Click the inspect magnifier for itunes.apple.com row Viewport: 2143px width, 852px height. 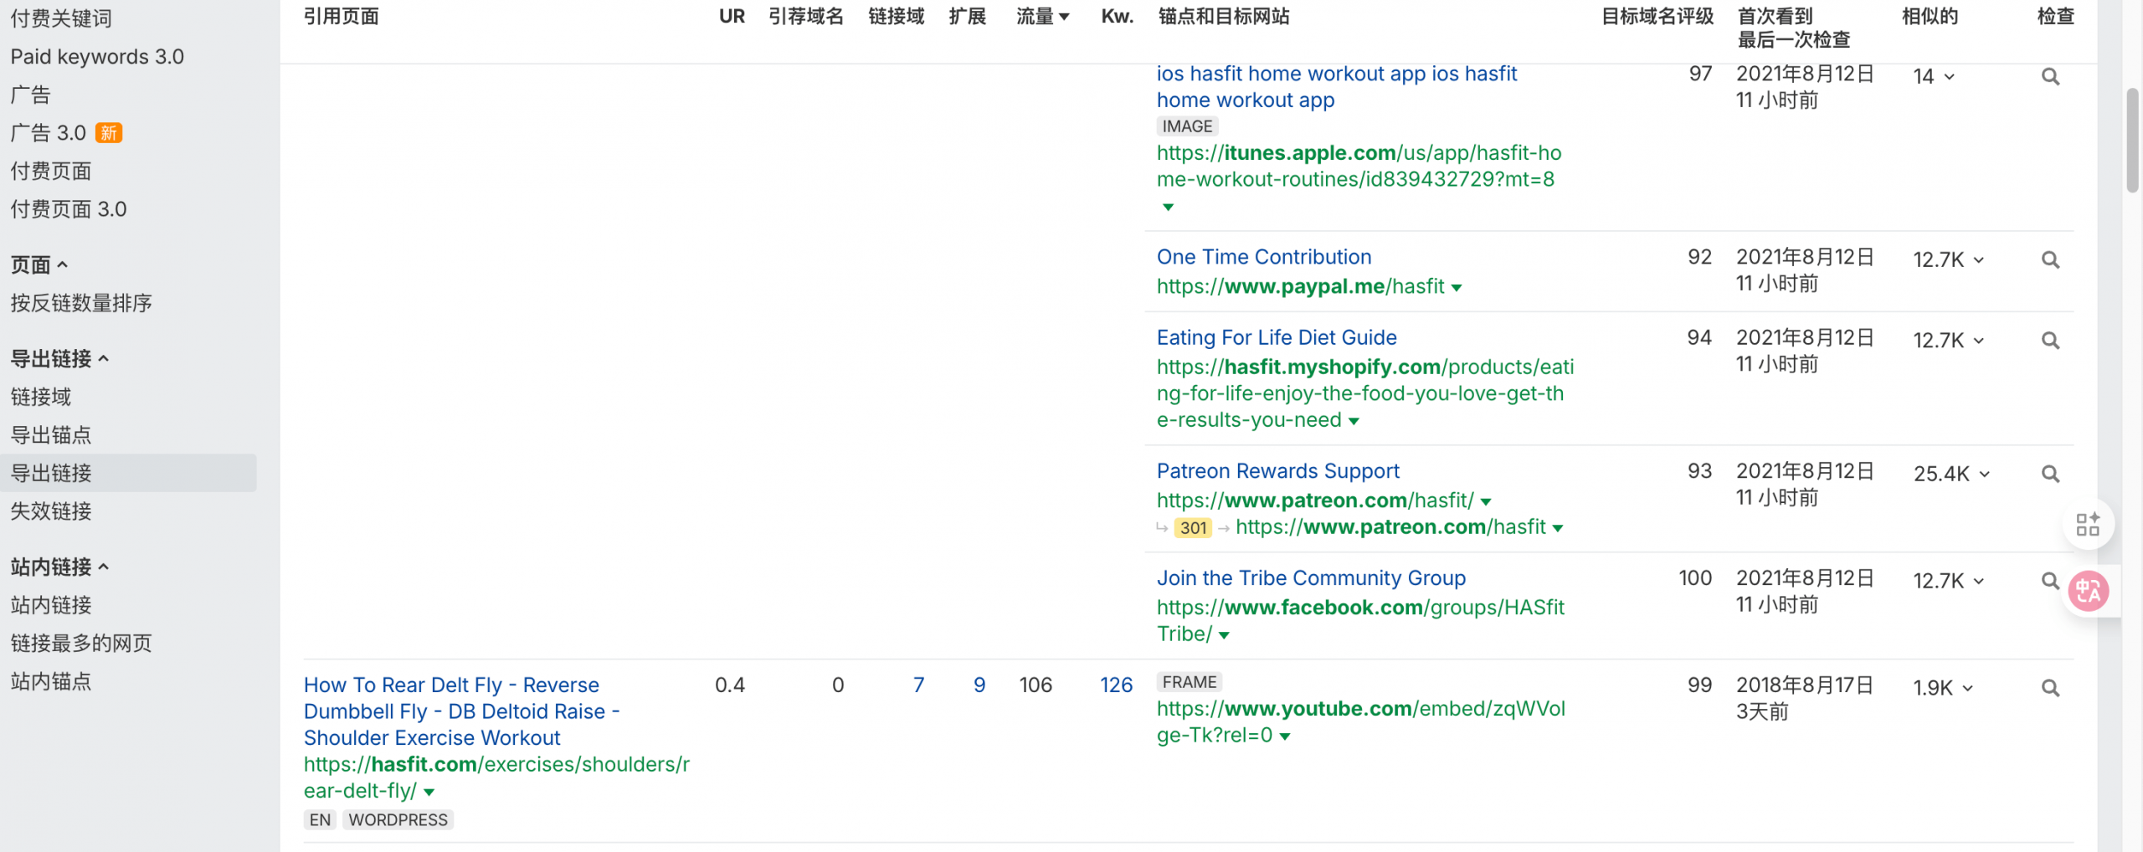(x=2050, y=77)
